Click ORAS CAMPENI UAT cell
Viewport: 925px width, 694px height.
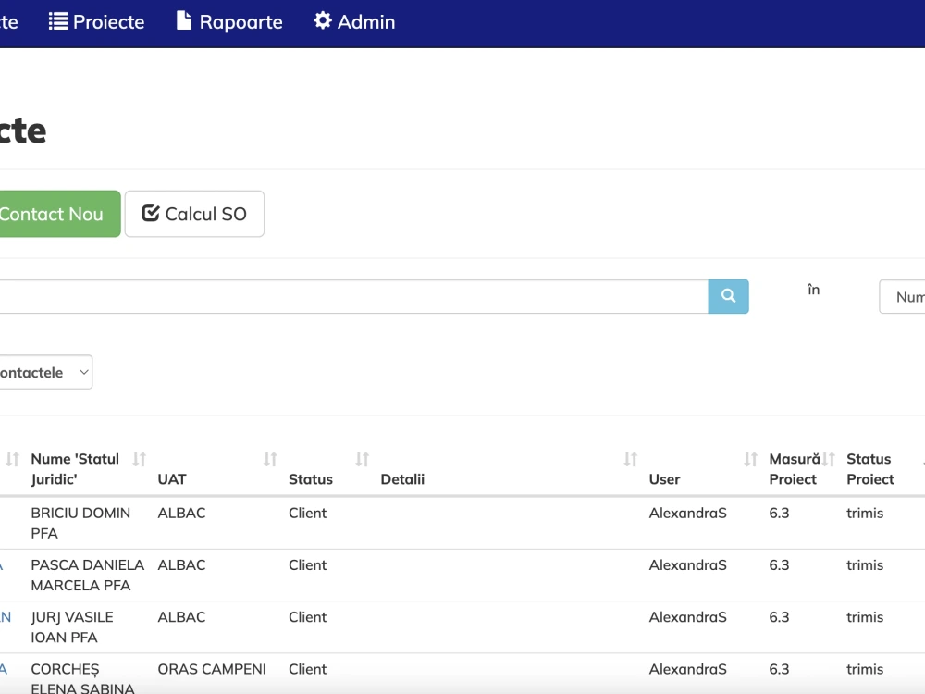coord(212,669)
